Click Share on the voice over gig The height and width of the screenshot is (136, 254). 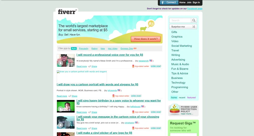tap(94, 66)
